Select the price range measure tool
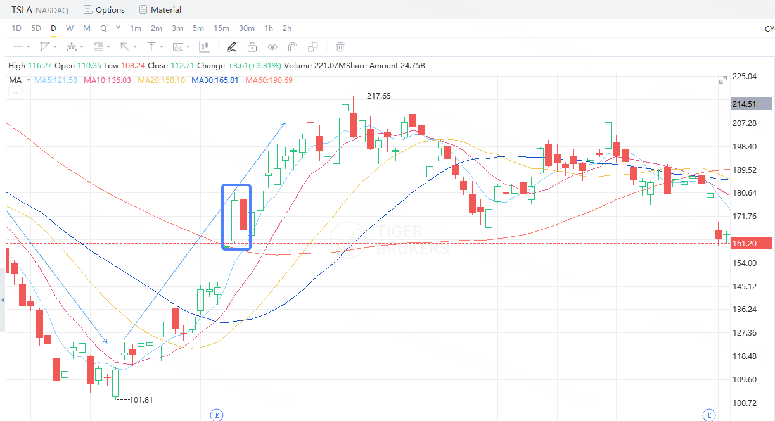Screen dimensions: 775x421 pos(151,47)
